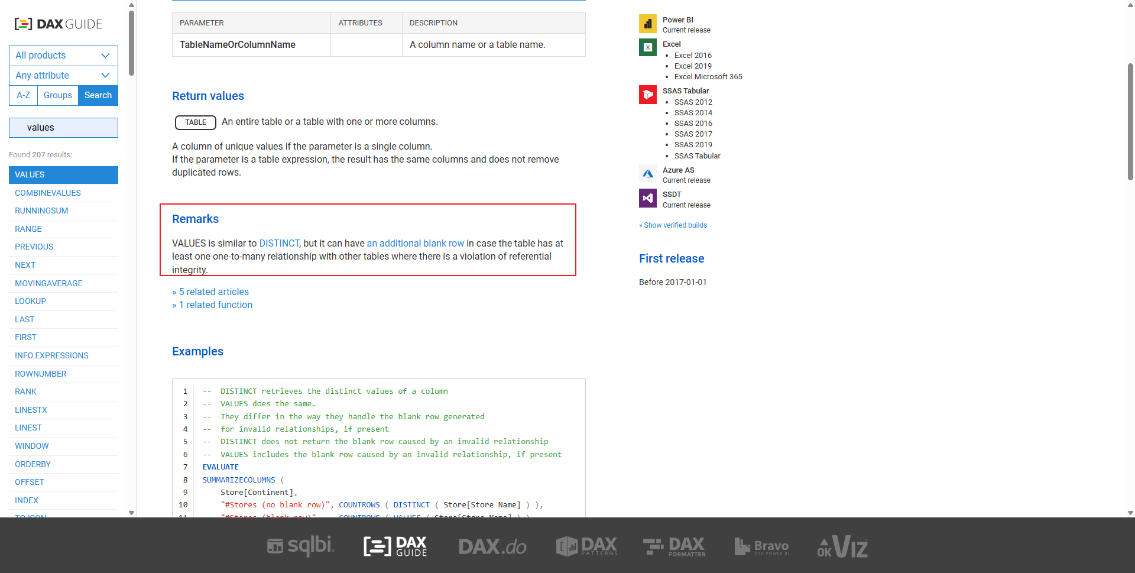Open LINEST function from results

tap(63, 428)
